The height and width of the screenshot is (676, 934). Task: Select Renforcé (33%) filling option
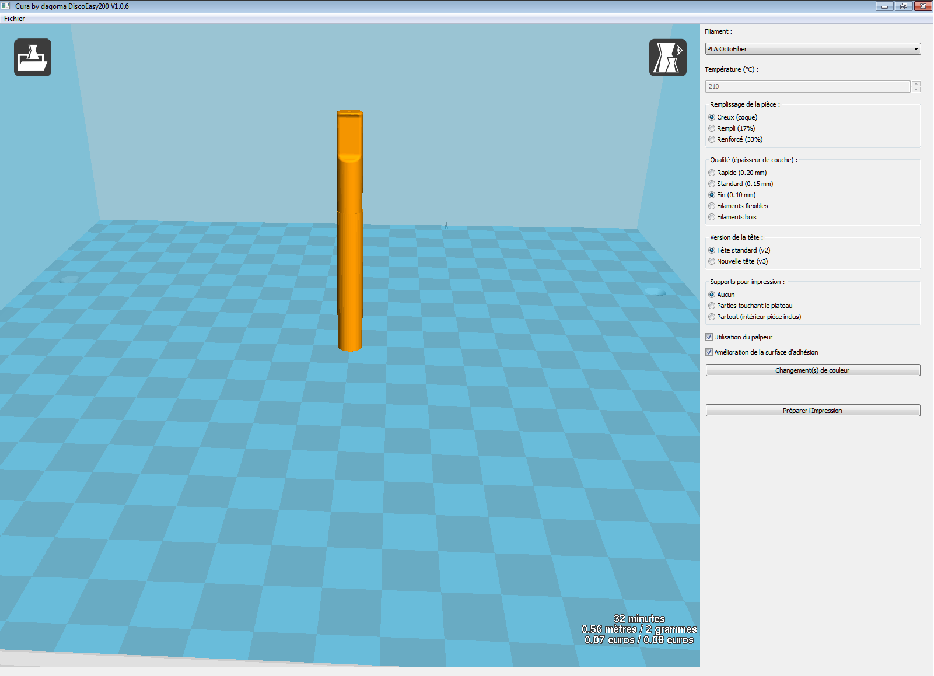tap(736, 139)
